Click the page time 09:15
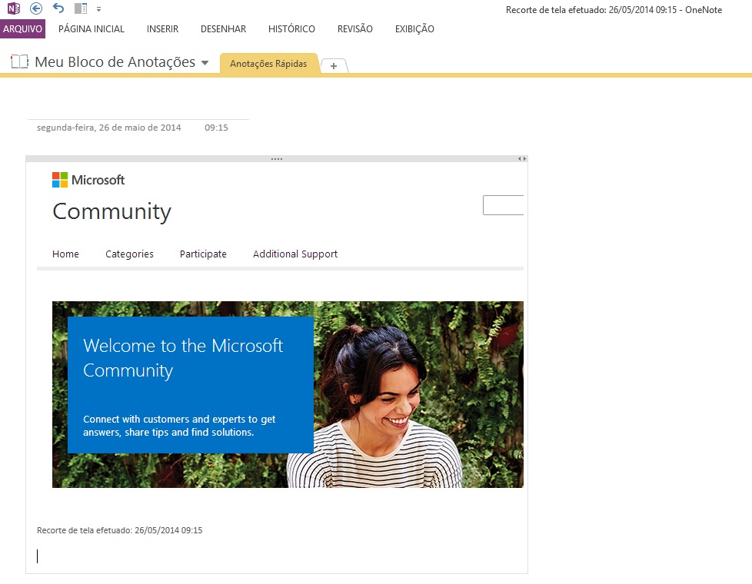752x584 pixels. tap(216, 128)
